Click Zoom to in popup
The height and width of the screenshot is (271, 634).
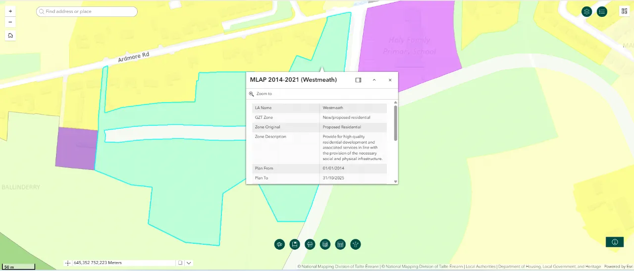click(x=261, y=94)
